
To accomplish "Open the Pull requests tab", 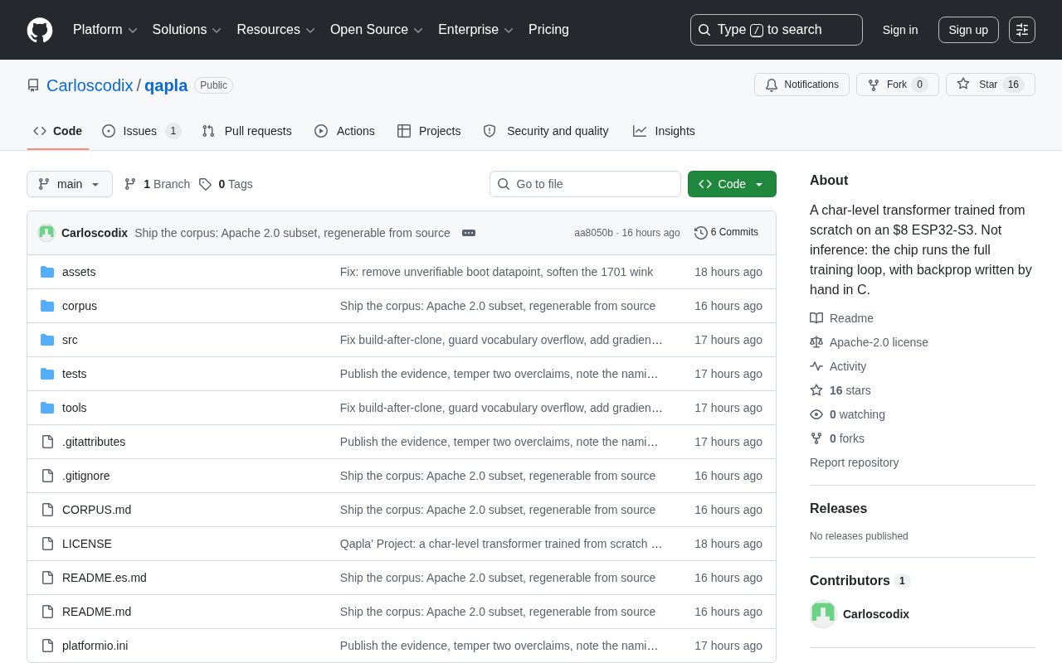I will point(246,131).
